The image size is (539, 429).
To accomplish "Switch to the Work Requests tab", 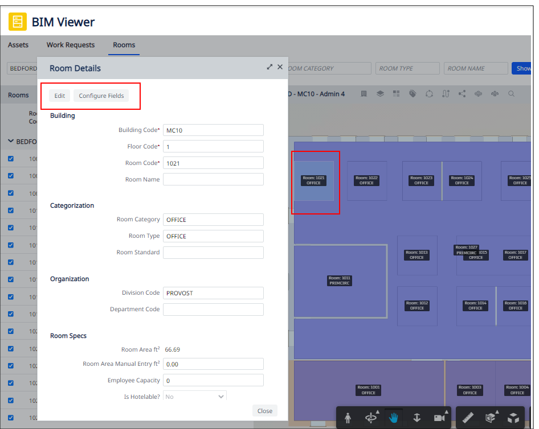I will pos(70,45).
